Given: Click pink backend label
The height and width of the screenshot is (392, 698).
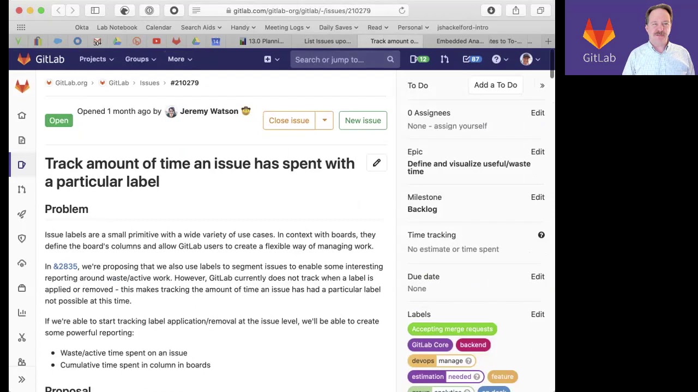Looking at the screenshot, I should [x=473, y=345].
